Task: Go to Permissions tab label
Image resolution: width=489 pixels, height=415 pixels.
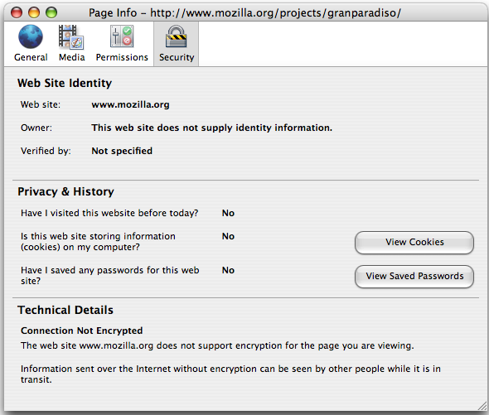Action: (x=122, y=57)
